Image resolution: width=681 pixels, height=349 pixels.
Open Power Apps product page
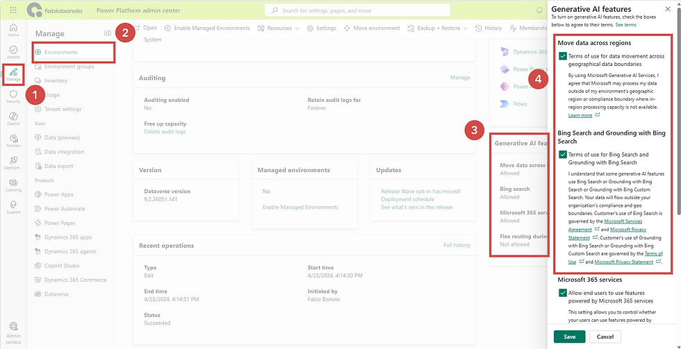coord(58,195)
